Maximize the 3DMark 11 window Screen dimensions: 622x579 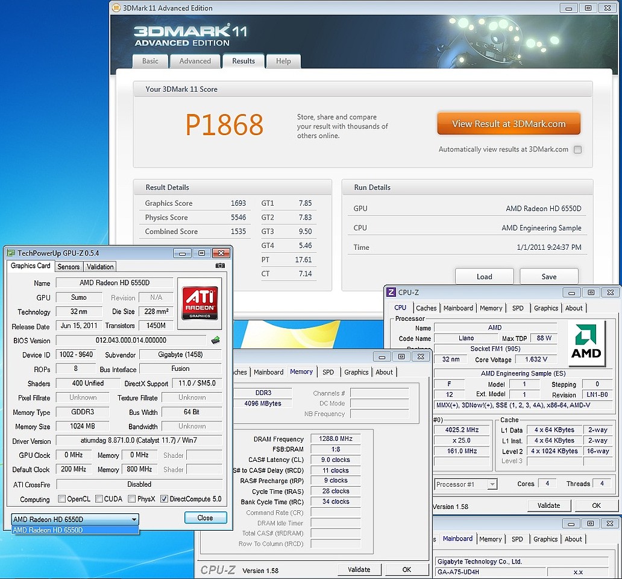588,8
